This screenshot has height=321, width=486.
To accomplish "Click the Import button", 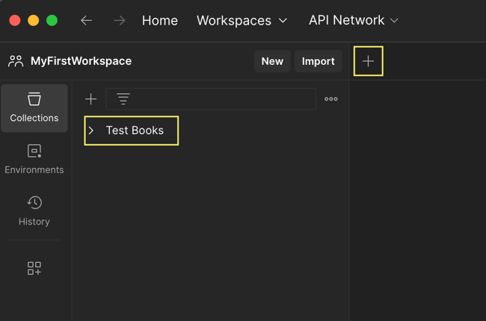I will pos(319,61).
